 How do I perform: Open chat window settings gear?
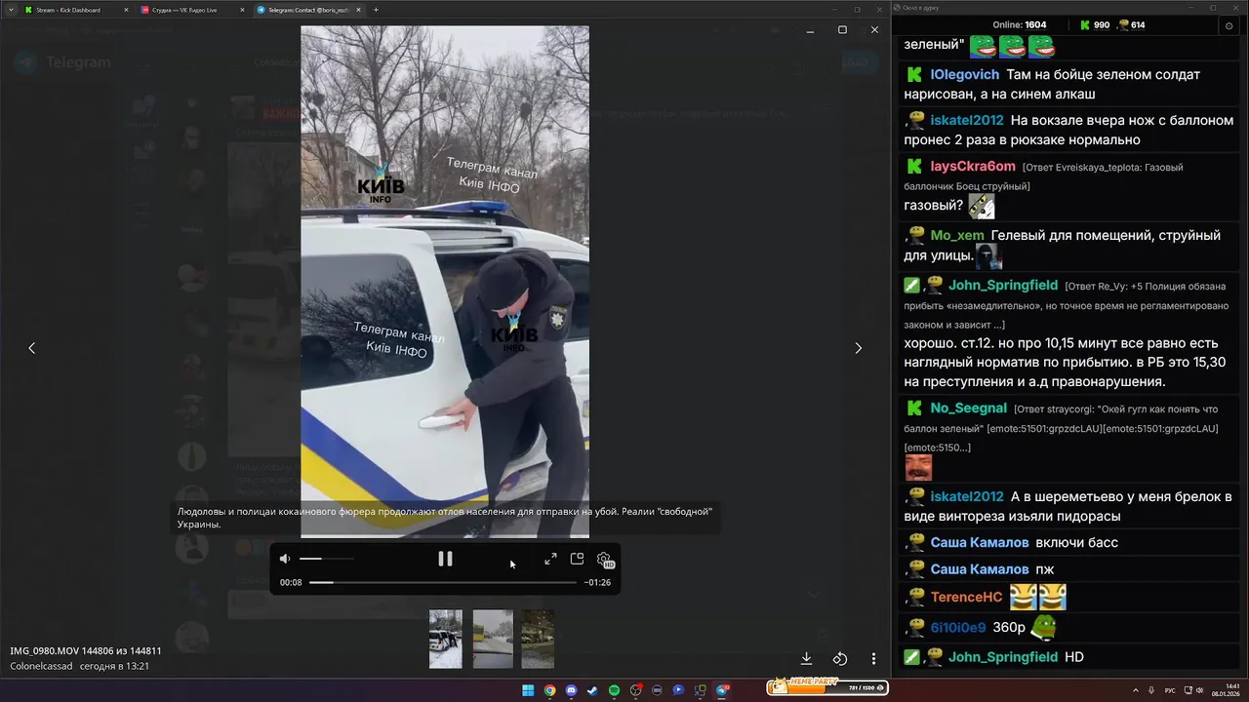(1229, 25)
